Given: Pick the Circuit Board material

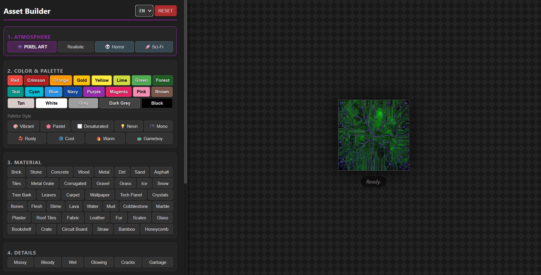Looking at the screenshot, I should 75,229.
